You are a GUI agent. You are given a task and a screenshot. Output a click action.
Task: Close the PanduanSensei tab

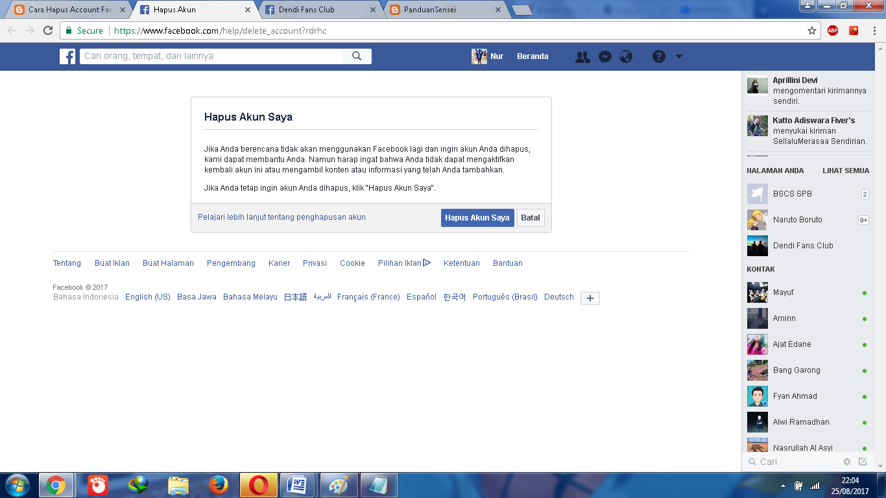point(498,10)
